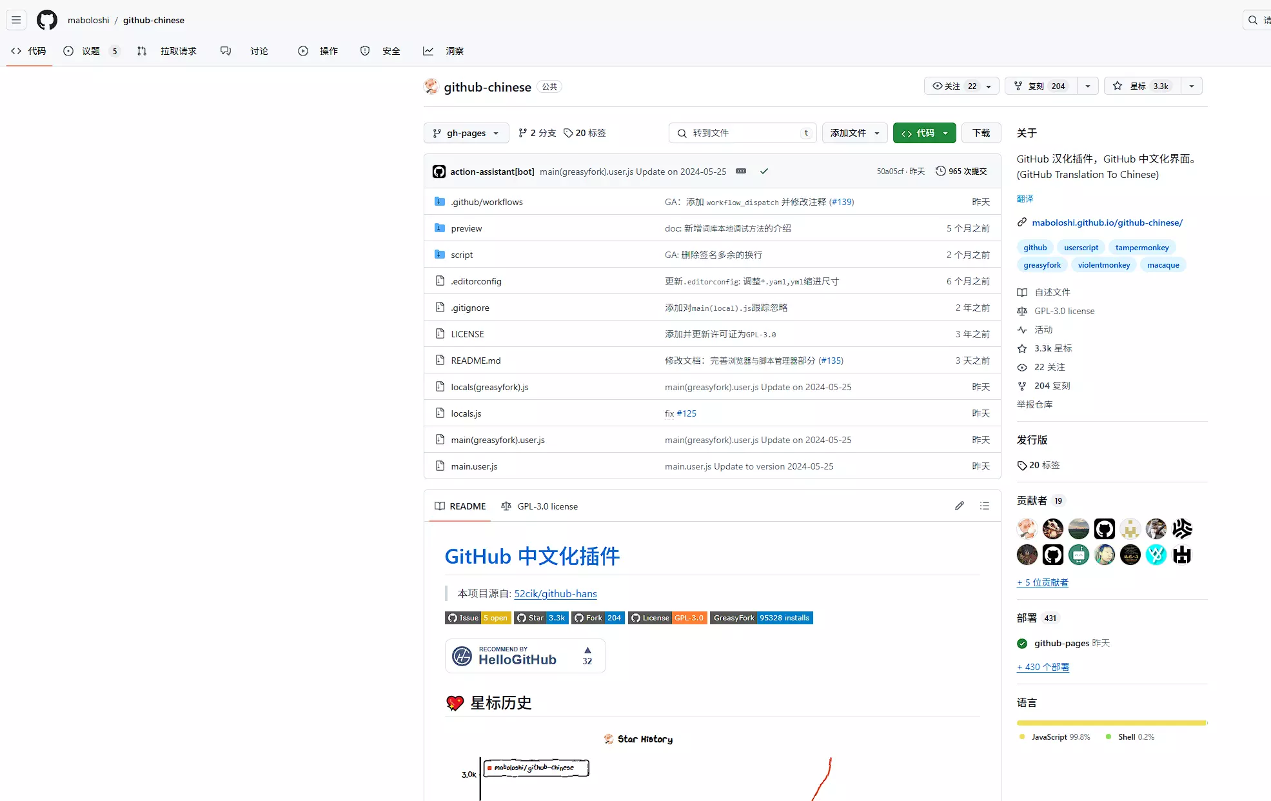Open the gh-pages branch dropdown
This screenshot has height=801, width=1271.
point(466,133)
